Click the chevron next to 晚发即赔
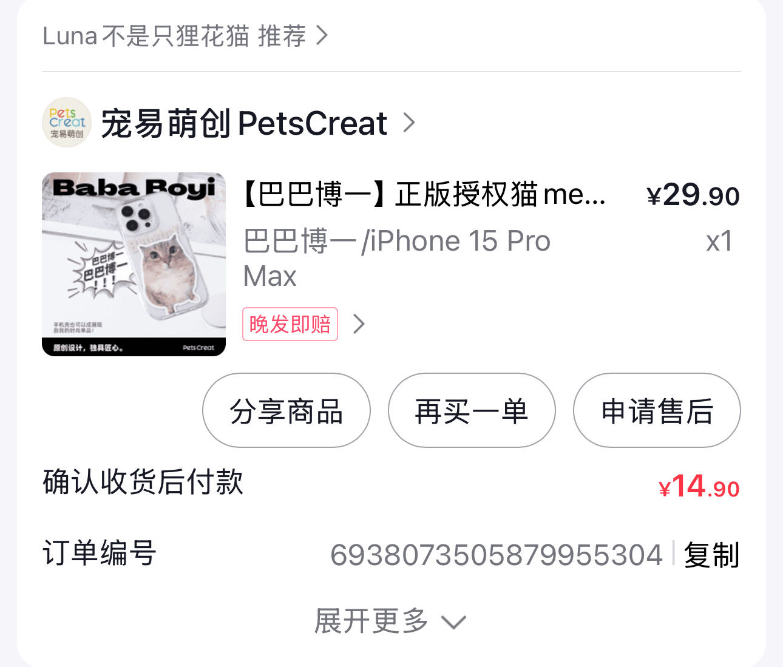This screenshot has height=667, width=783. point(359,324)
